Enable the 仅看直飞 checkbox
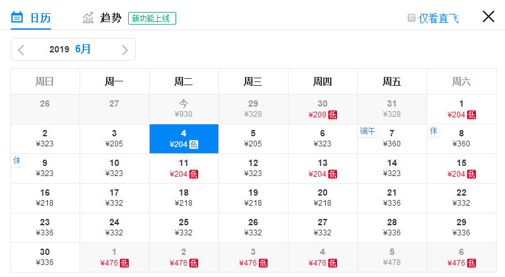This screenshot has width=505, height=277. [x=412, y=18]
